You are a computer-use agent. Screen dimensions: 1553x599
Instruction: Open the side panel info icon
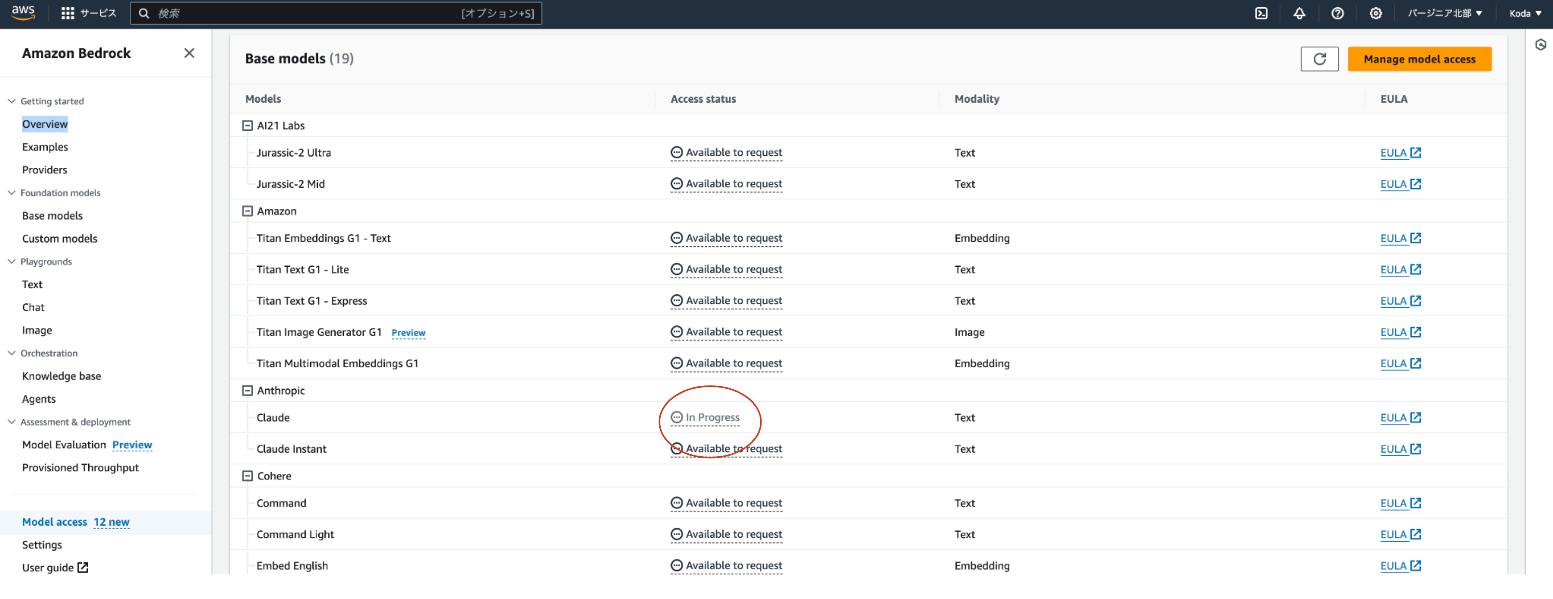(x=1540, y=44)
